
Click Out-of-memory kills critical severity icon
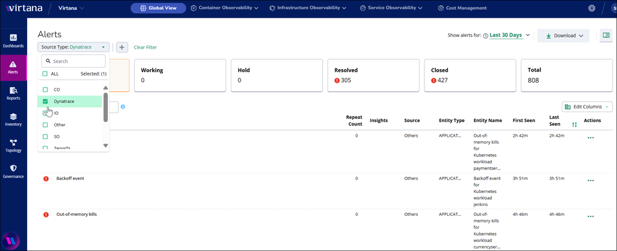tap(46, 215)
